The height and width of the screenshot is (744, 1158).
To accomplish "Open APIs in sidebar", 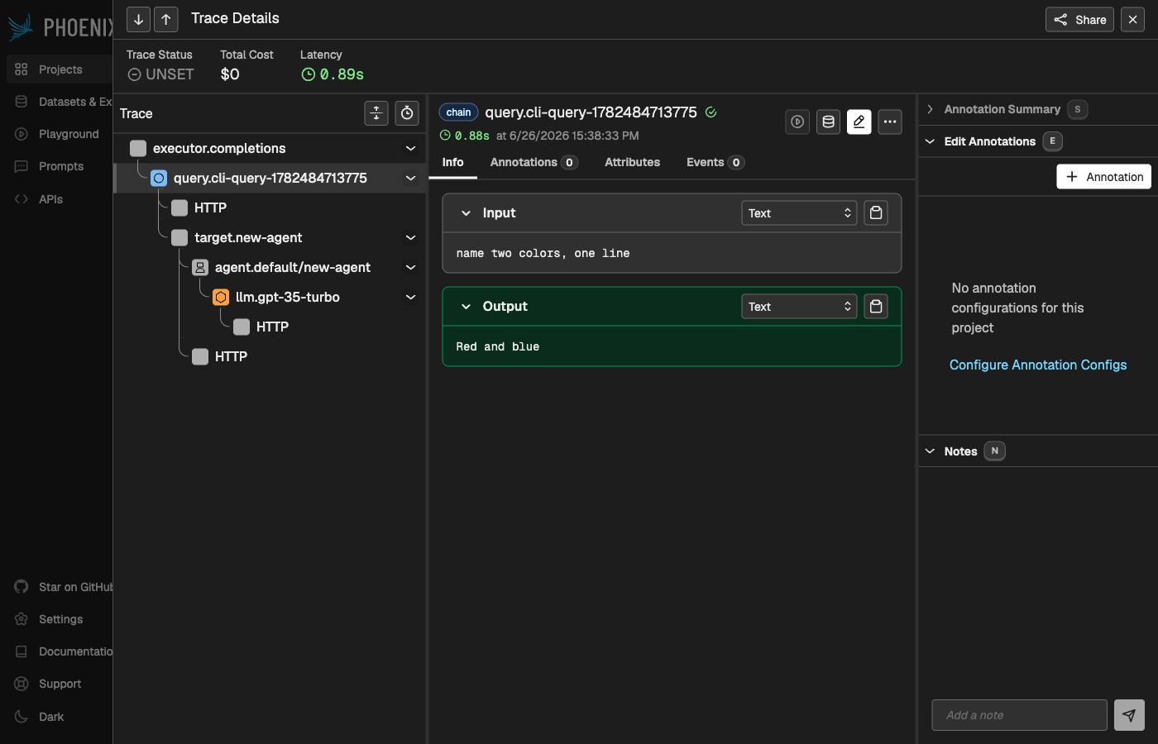I will [60, 199].
